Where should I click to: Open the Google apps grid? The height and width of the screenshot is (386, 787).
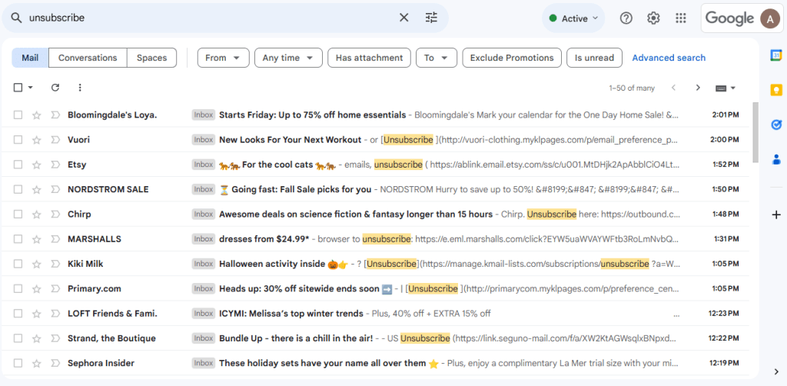pyautogui.click(x=680, y=18)
